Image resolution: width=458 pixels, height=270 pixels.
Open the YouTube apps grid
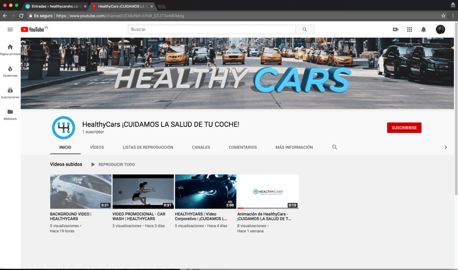(409, 30)
